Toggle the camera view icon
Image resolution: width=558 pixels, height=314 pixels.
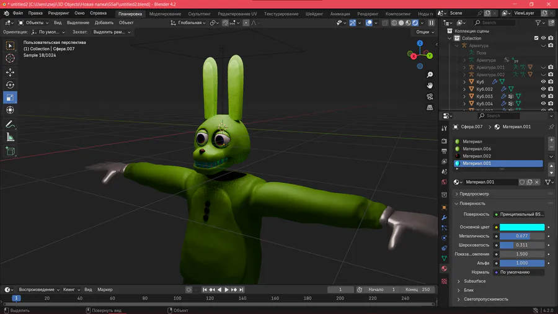430,96
